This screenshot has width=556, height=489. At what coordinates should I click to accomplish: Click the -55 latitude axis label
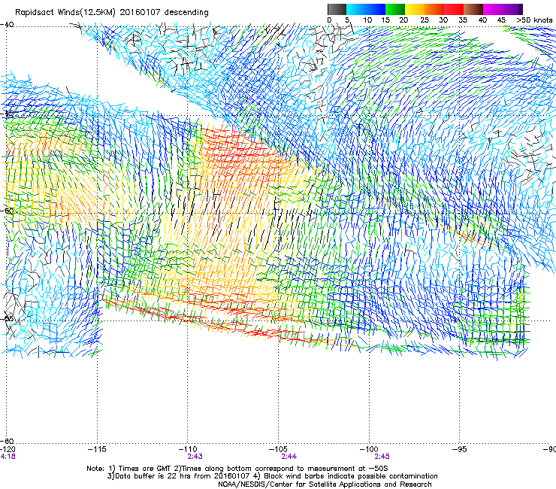[8, 318]
